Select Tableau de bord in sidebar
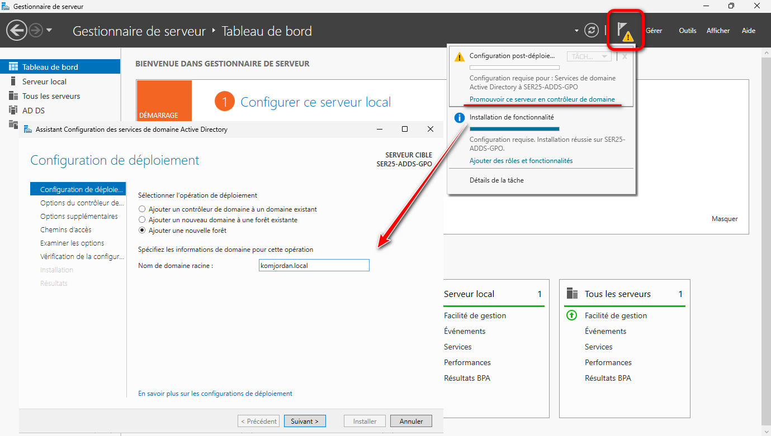771x436 pixels. pos(60,67)
